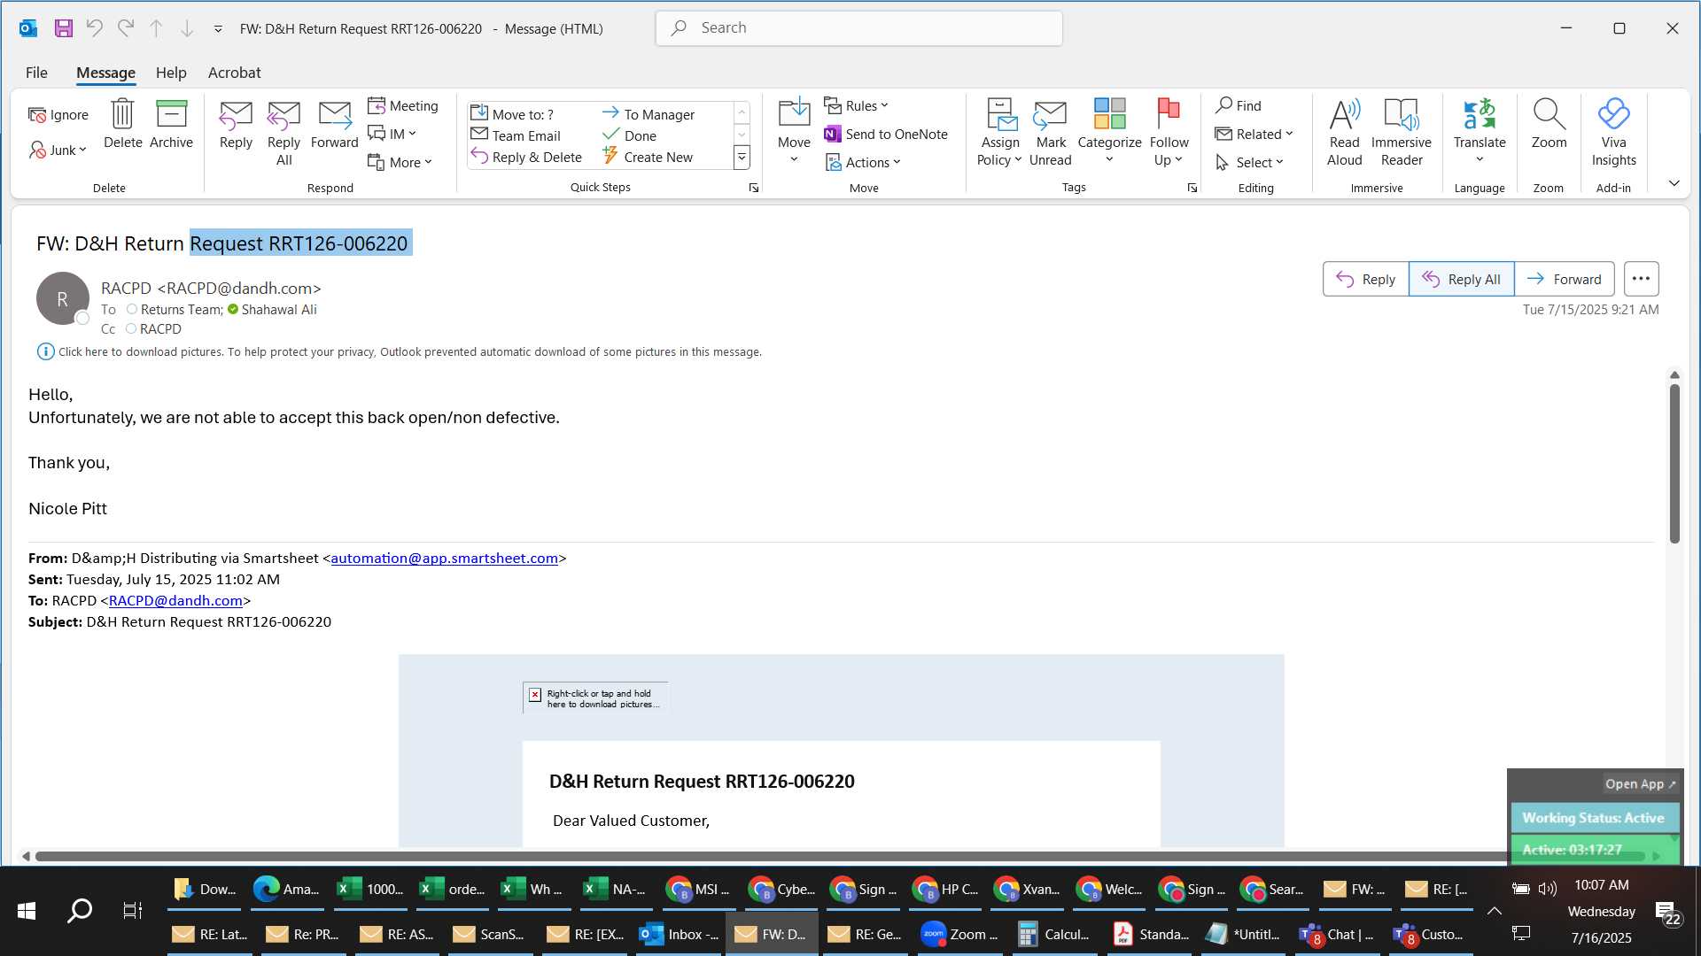Click Forward in message header
The height and width of the screenshot is (956, 1701).
pos(1564,279)
